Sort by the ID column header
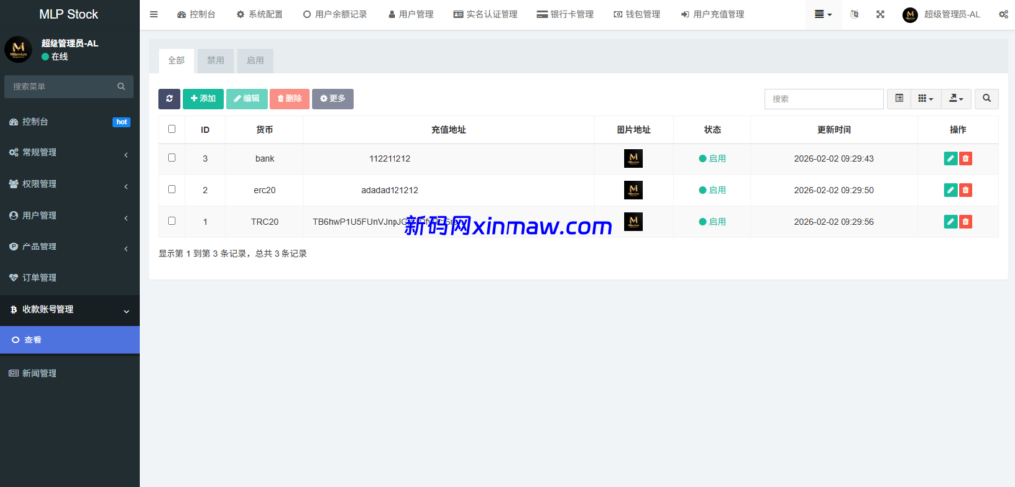 [x=205, y=130]
